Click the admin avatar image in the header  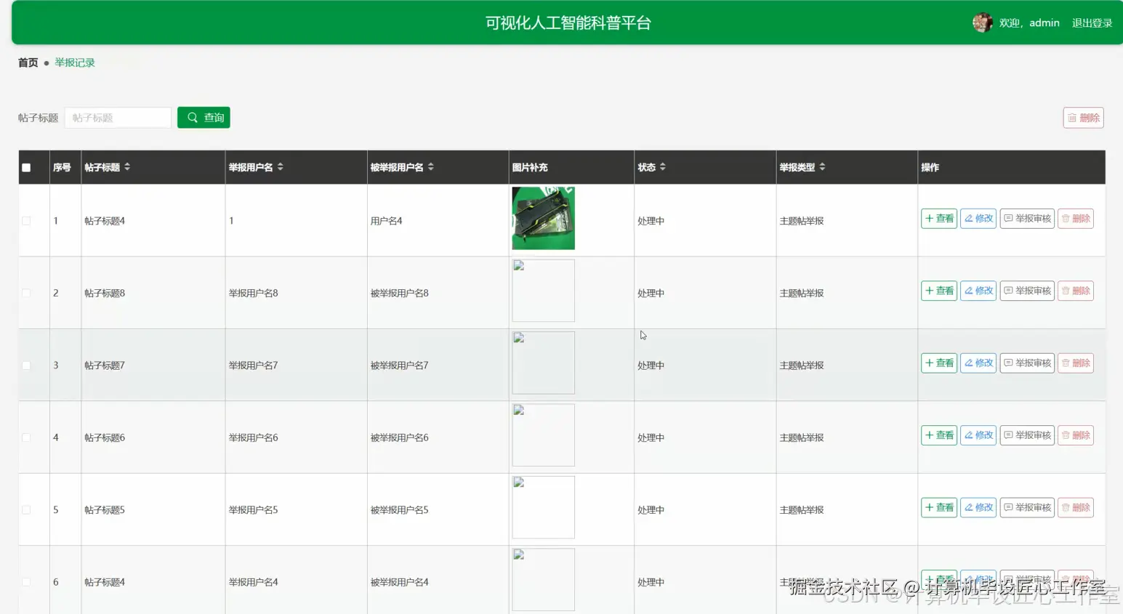tap(983, 23)
